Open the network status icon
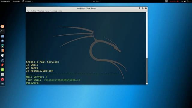Image resolution: width=192 pixels, height=108 pixels. point(182,1)
